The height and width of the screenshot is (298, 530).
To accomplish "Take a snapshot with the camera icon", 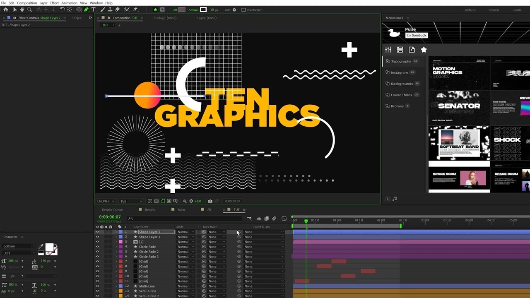I will (210, 201).
